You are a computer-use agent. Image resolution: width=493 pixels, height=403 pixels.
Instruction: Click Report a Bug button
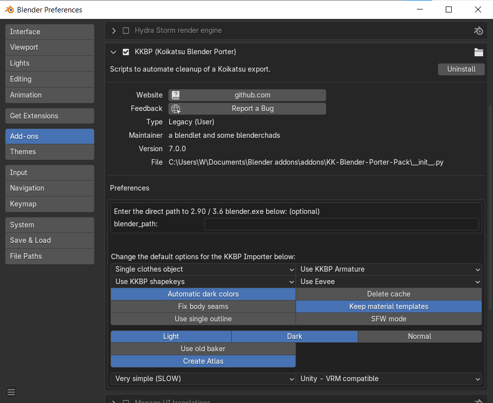click(x=247, y=109)
